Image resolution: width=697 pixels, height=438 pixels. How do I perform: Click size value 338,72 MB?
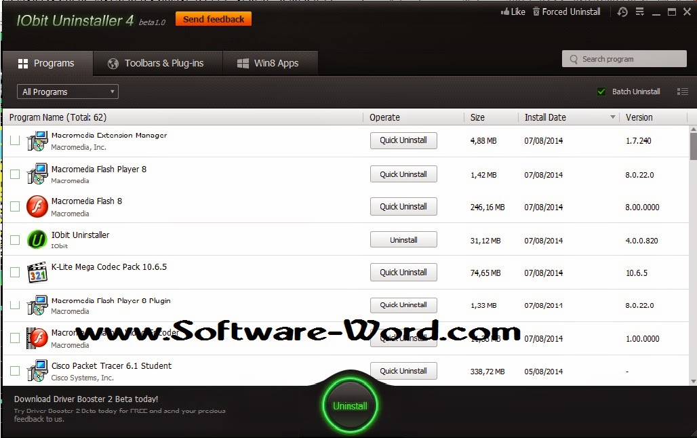coord(487,372)
